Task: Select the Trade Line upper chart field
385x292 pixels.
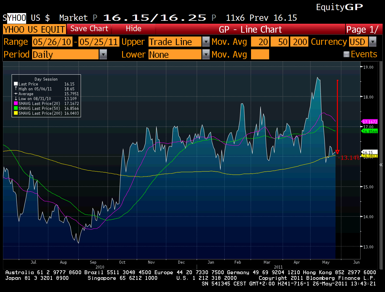Action: pos(175,42)
